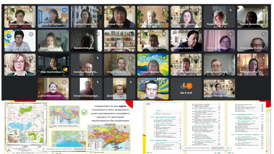Click muted mic icon on Людмила Білоуб's tile

[x=231, y=10]
